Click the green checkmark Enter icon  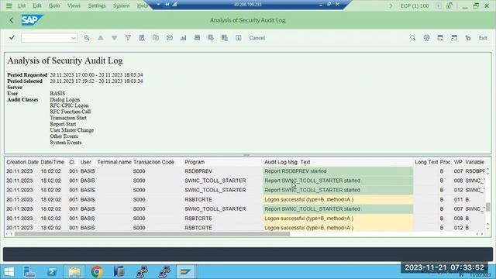[12, 38]
